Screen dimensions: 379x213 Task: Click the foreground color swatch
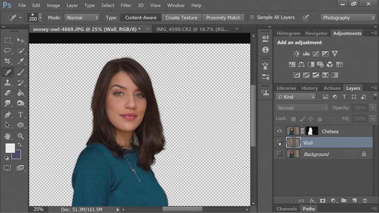click(x=10, y=148)
